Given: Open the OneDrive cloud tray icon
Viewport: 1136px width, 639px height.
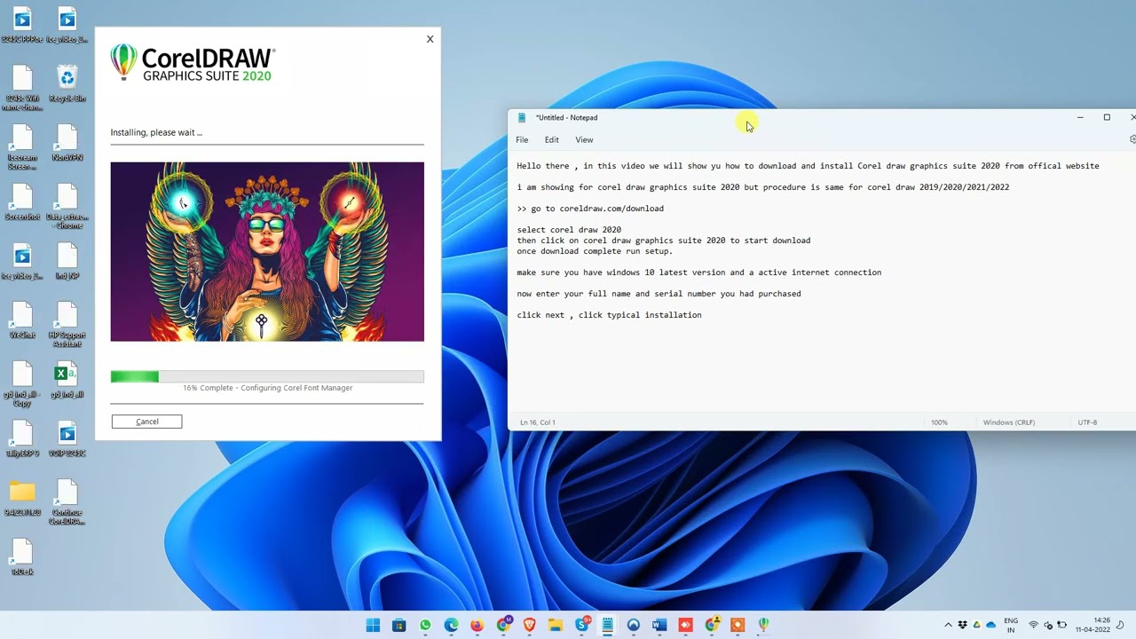Looking at the screenshot, I should coord(990,625).
